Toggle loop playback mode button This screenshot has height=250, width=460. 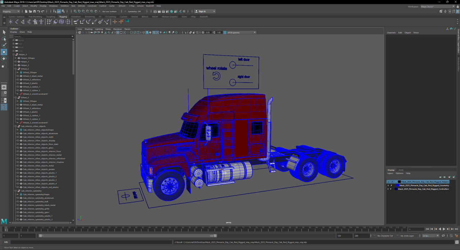443,236
